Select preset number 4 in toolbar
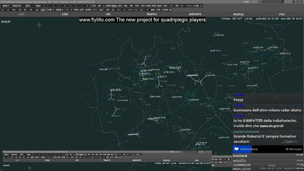Image resolution: width=304 pixels, height=171 pixels. point(65,6)
